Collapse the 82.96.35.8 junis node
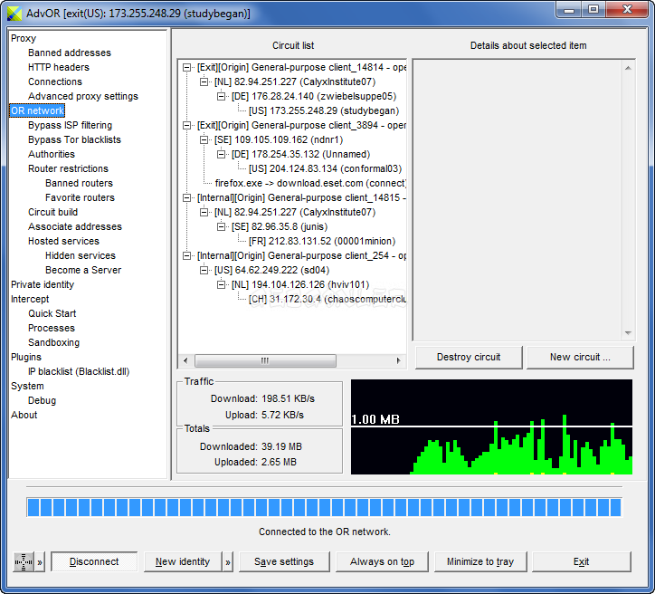This screenshot has height=594, width=655. (x=221, y=226)
